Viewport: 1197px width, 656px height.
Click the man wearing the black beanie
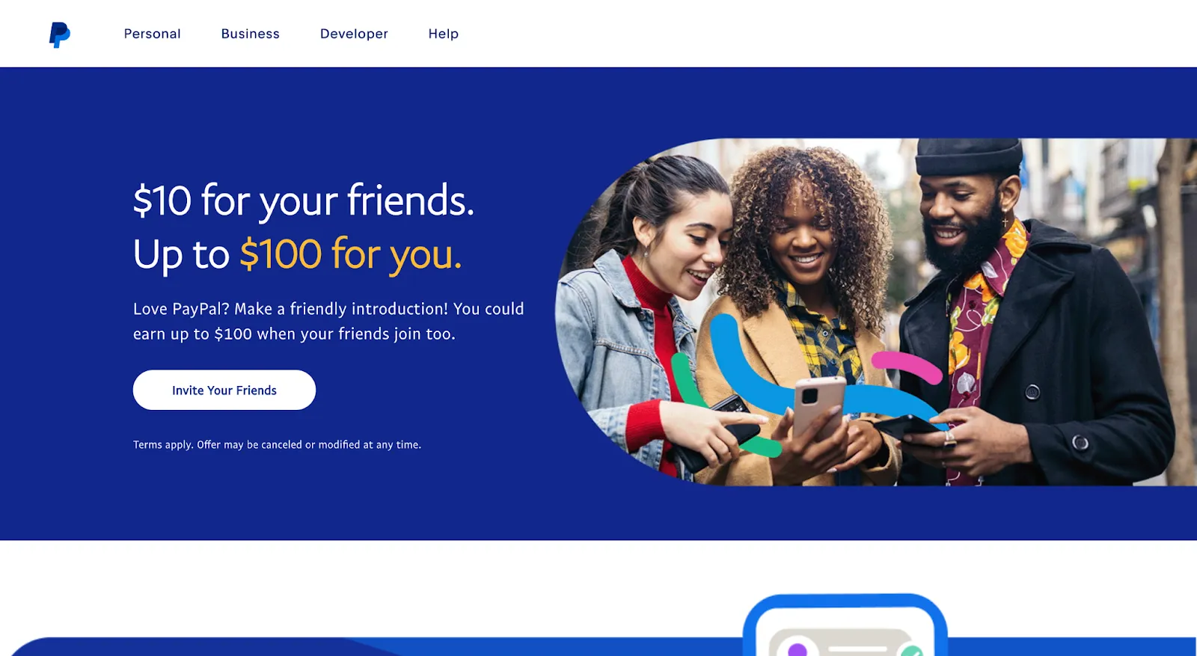point(1032,314)
